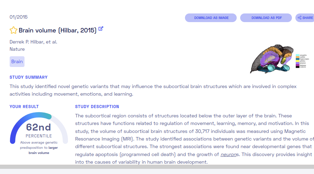Star the Brain volume study as favorite
Image resolution: width=314 pixels, height=174 pixels.
[13, 30]
